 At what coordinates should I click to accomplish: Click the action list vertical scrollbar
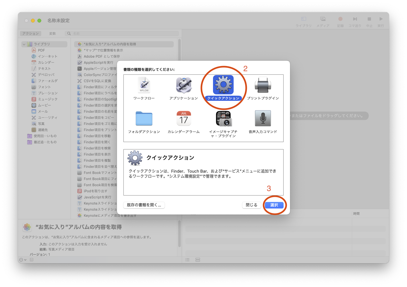179,129
